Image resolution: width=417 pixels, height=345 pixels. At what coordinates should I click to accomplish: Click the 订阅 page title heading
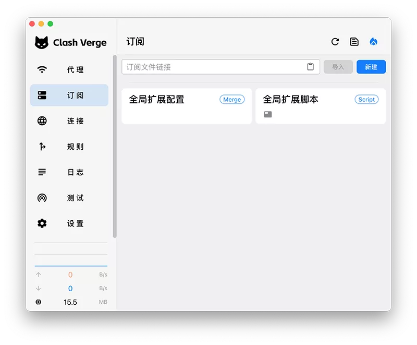tap(135, 42)
